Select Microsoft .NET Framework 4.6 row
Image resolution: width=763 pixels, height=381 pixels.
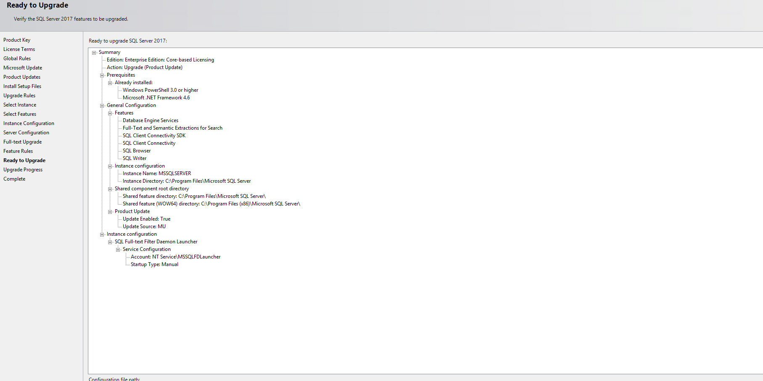point(156,98)
